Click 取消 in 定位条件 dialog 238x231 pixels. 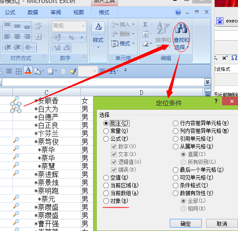[222, 223]
